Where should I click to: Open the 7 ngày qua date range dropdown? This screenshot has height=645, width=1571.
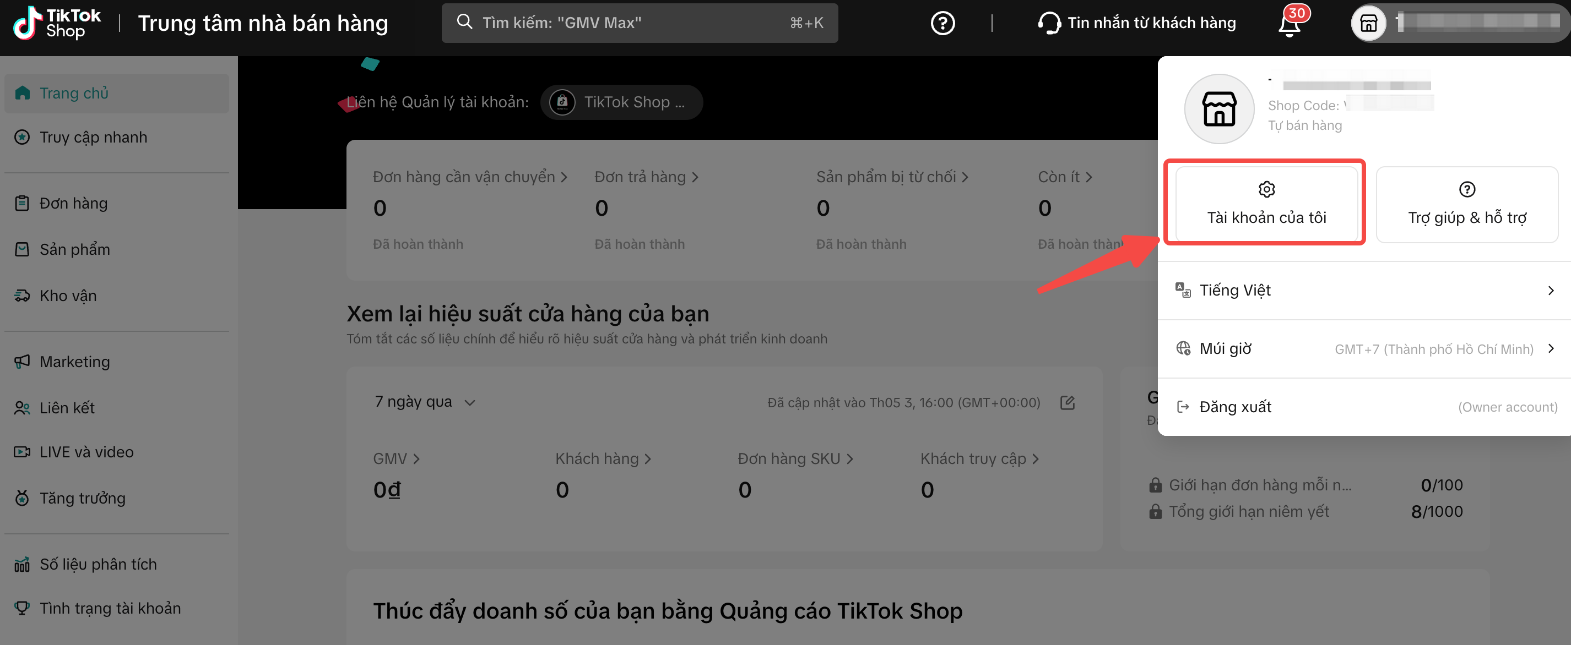click(425, 401)
